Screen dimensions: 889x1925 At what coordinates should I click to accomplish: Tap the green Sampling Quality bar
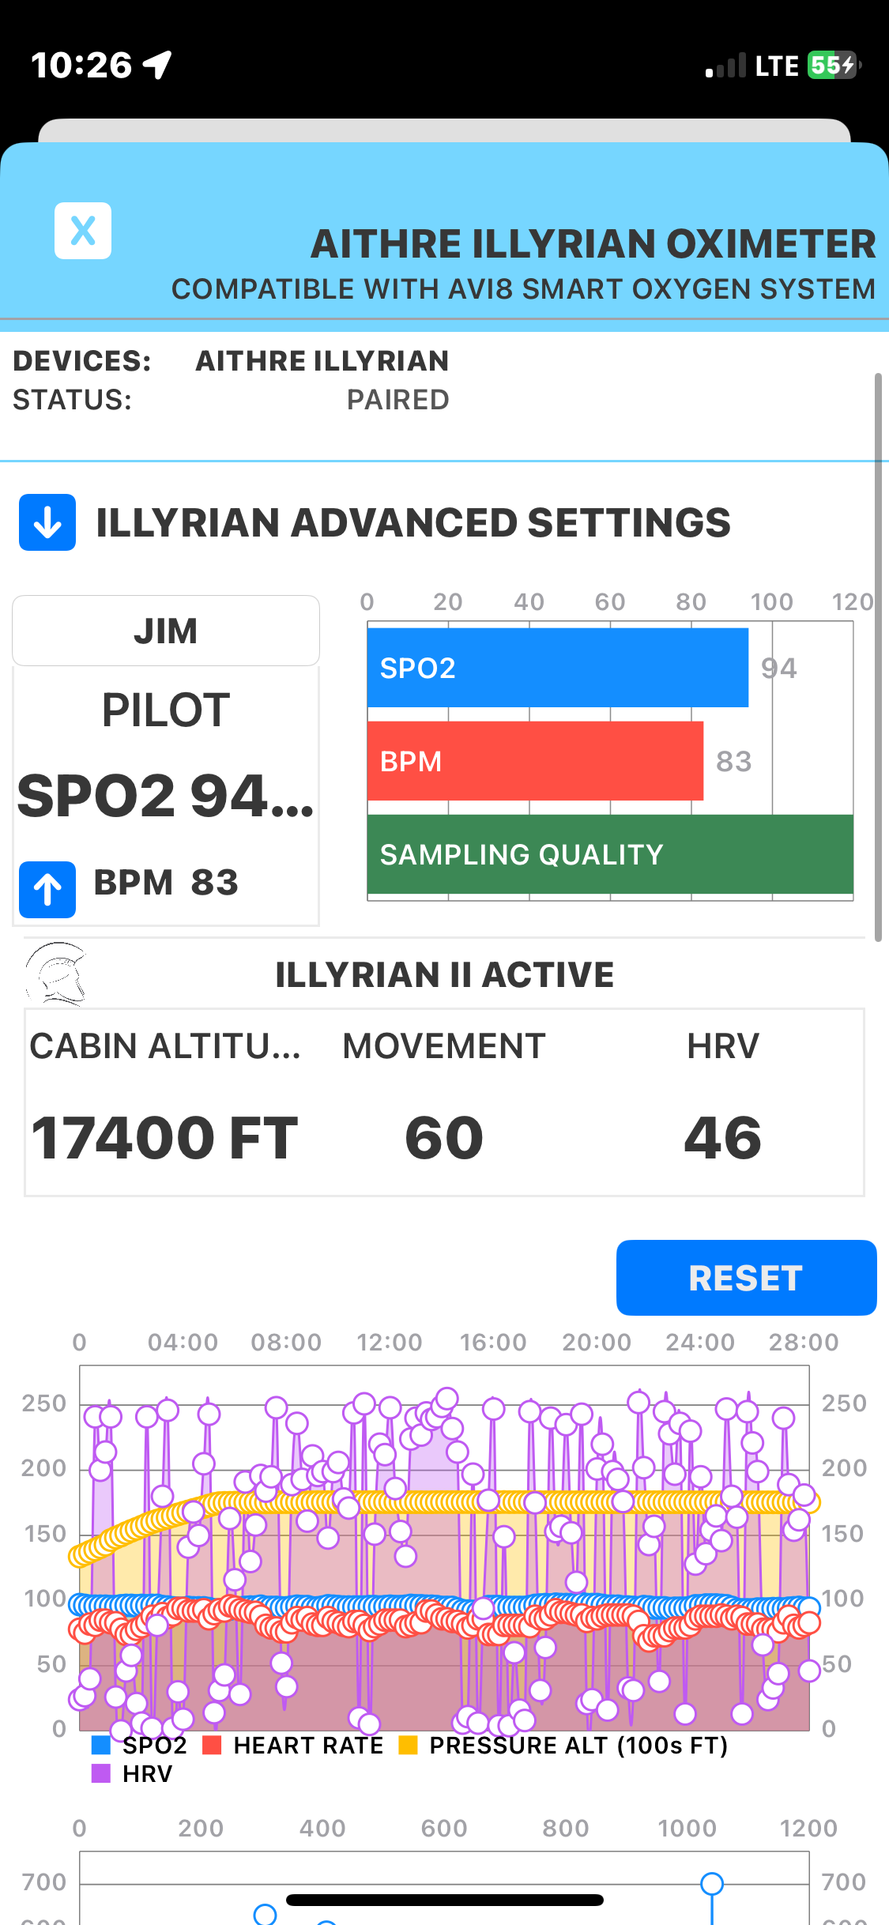click(609, 854)
